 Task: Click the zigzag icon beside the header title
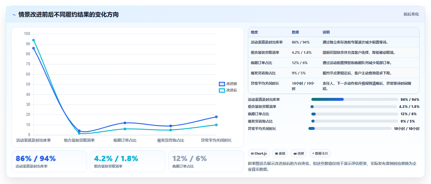[14, 14]
